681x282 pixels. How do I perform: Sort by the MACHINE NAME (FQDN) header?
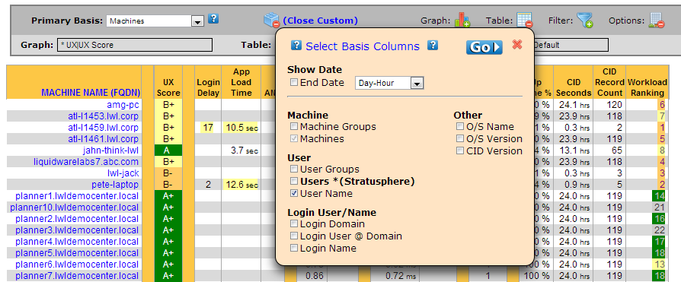coord(91,92)
